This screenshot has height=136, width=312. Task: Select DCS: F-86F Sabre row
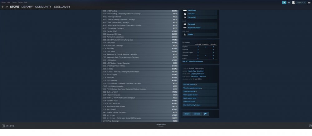pos(140,43)
